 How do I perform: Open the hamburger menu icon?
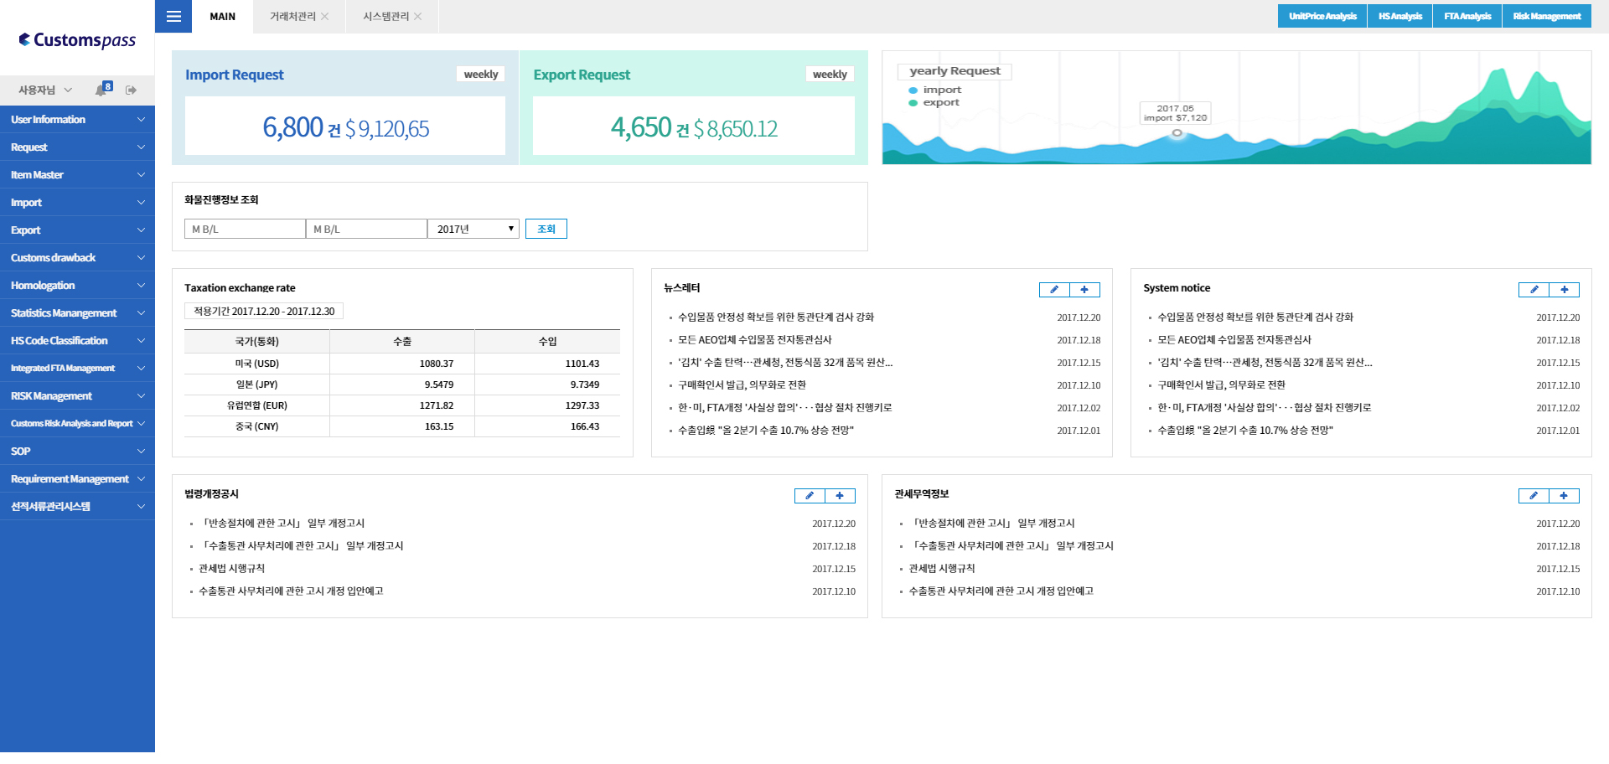173,17
